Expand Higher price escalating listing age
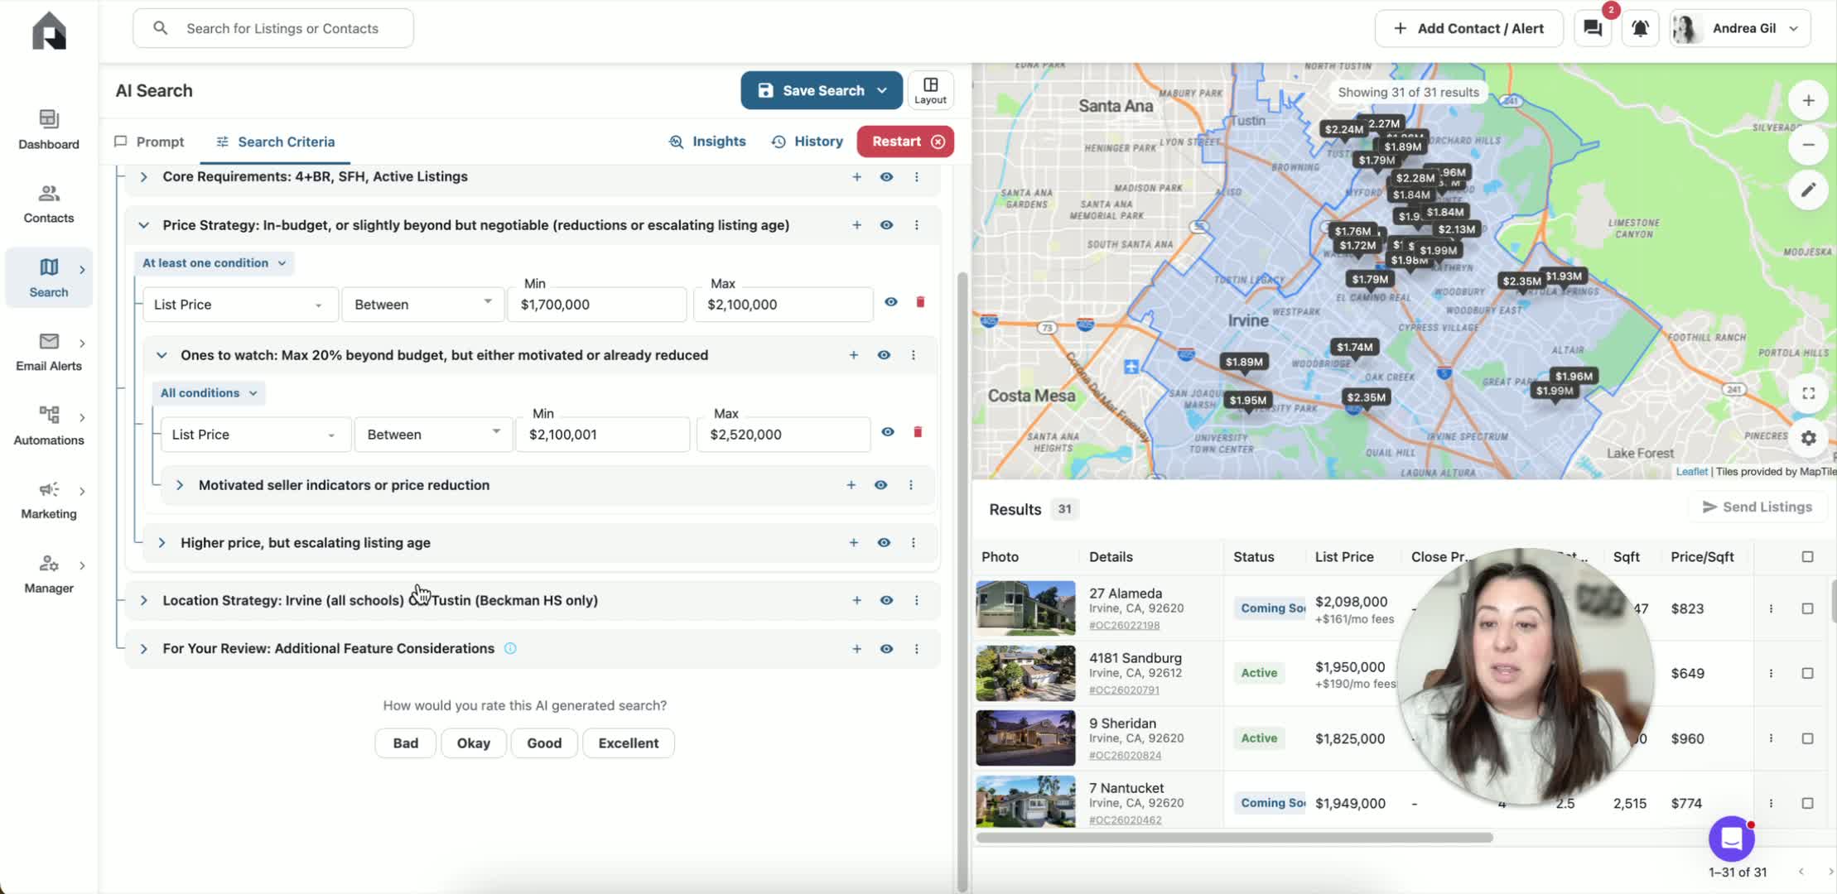 [x=162, y=543]
